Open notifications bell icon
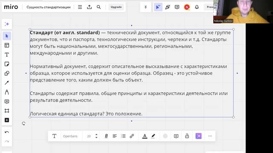This screenshot has width=273, height=153. pyautogui.click(x=197, y=7)
